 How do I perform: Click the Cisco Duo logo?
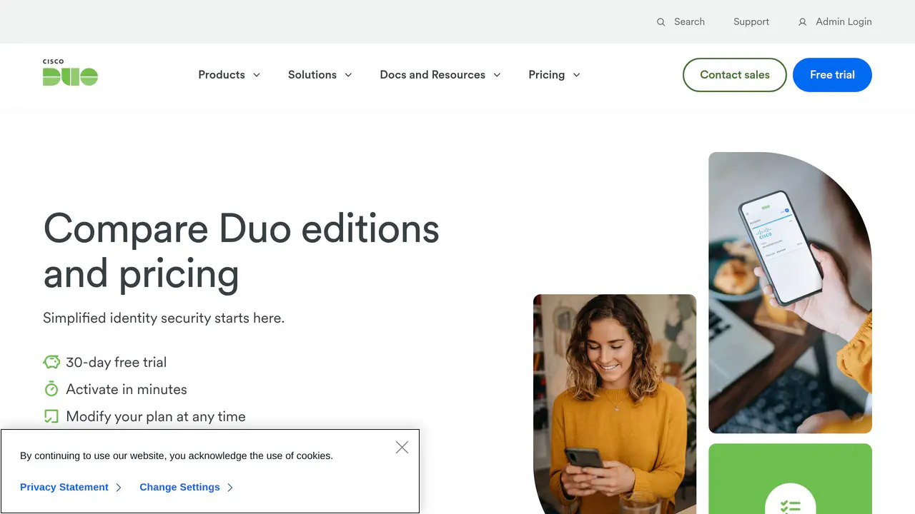tap(70, 73)
